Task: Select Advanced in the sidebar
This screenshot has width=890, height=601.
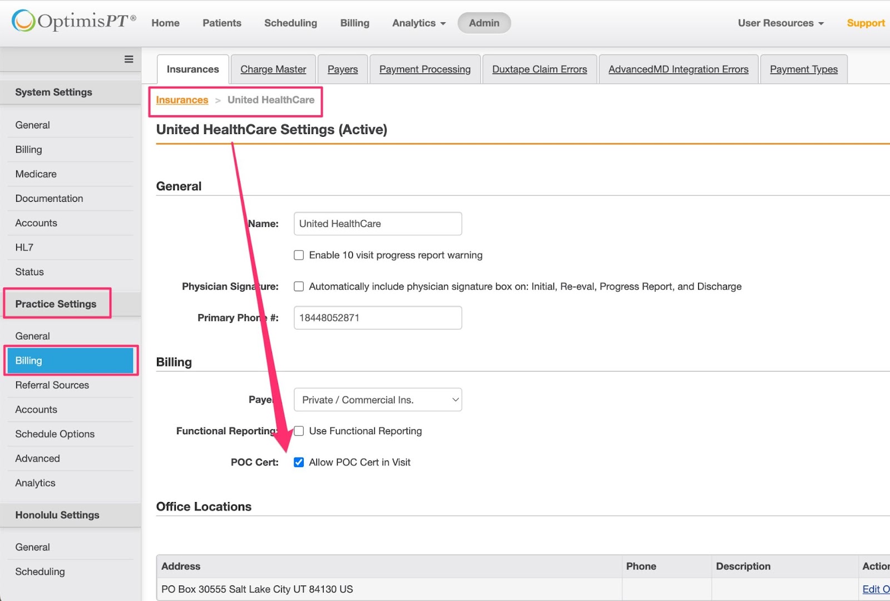Action: [71, 459]
